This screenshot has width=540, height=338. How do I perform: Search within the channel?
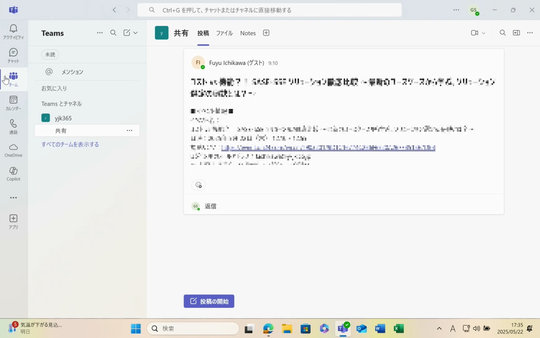point(503,33)
